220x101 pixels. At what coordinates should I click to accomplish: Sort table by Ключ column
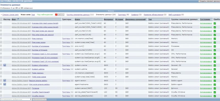click(x=77, y=19)
